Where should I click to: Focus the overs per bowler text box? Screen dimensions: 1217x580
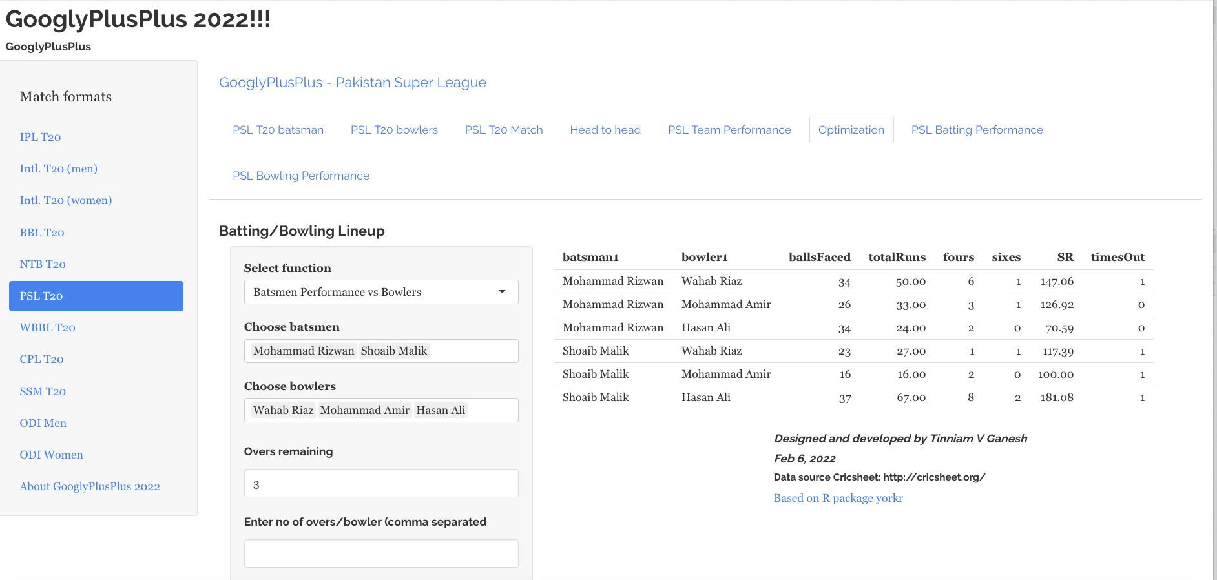(x=381, y=554)
